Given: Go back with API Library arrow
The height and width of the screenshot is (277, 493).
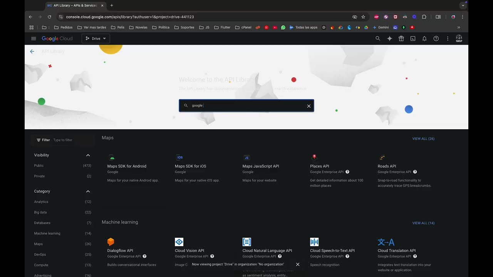Looking at the screenshot, I should tap(32, 52).
